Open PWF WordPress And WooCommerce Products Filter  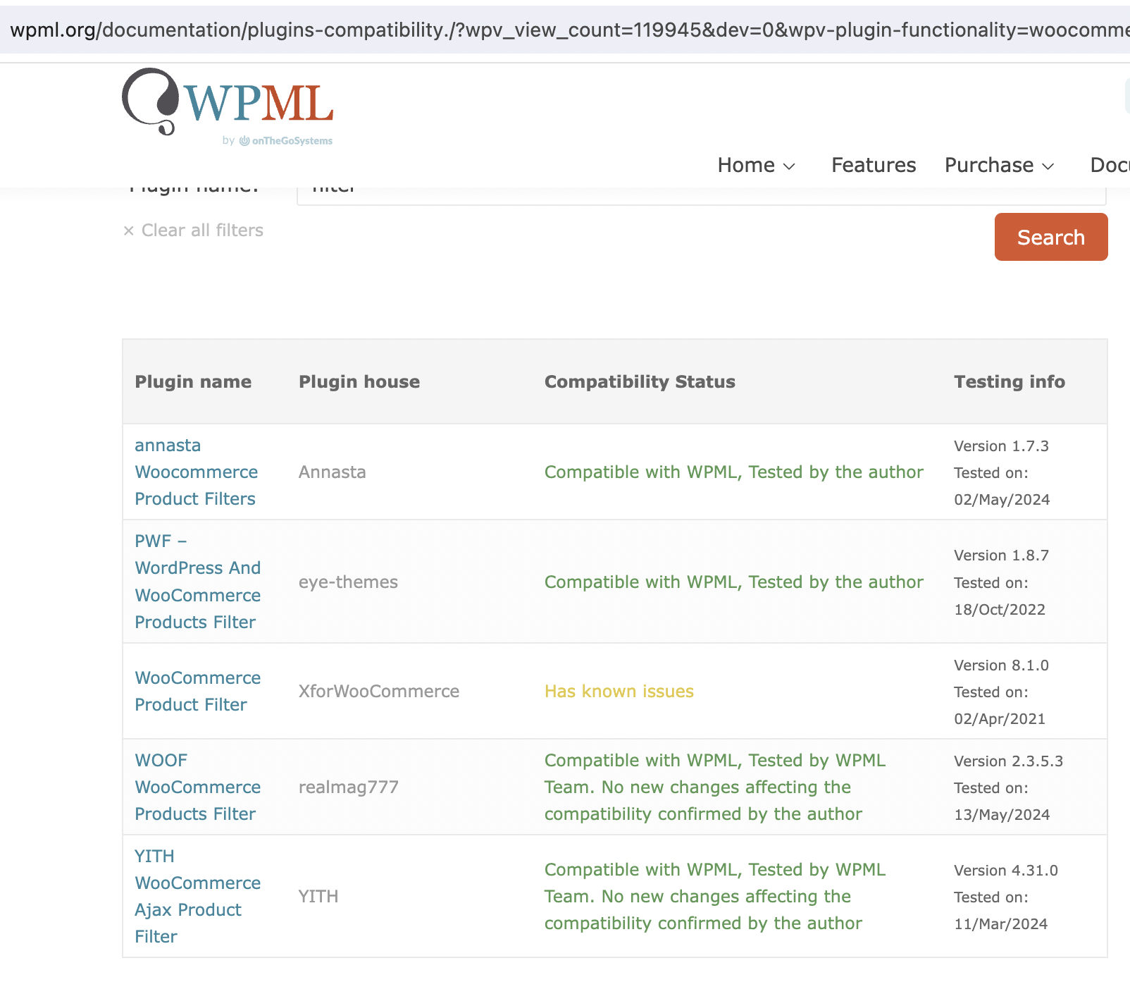[198, 582]
